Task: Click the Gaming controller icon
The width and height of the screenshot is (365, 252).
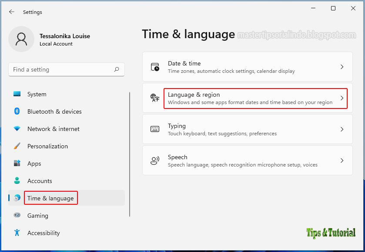Action: click(17, 216)
